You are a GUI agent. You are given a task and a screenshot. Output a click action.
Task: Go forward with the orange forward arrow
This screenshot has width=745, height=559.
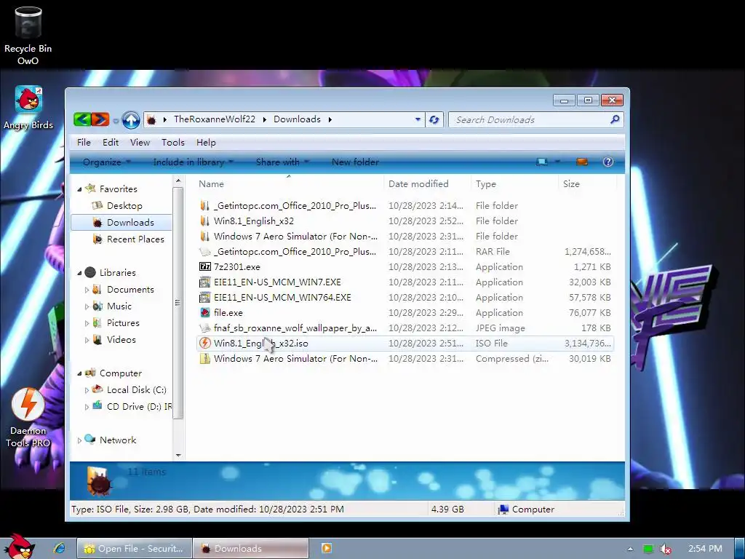point(100,119)
